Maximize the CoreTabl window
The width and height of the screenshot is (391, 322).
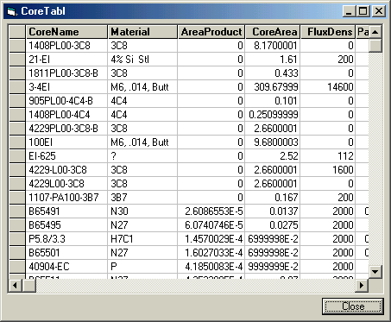[363, 11]
